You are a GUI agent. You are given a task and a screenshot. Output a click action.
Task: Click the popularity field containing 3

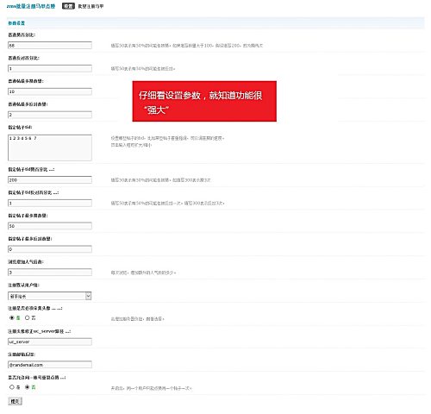point(50,273)
